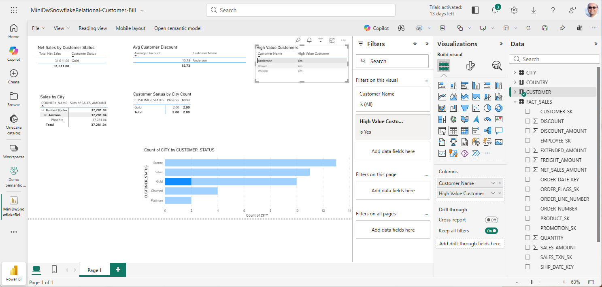Open the Format visual brush tab

point(470,66)
